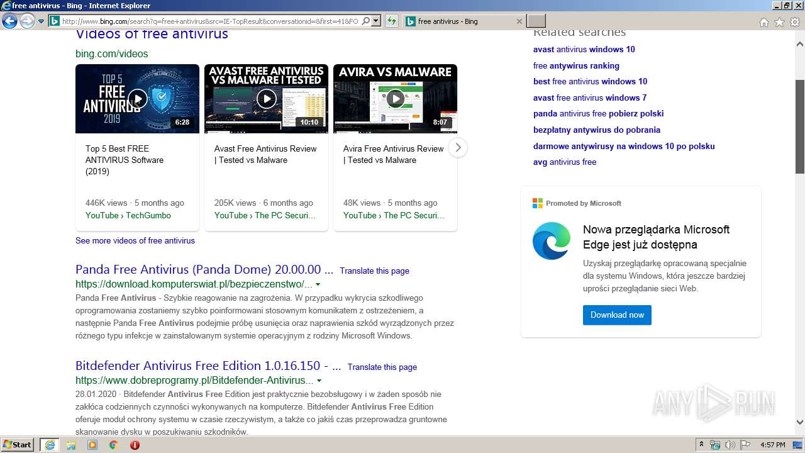805x453 pixels.
Task: Click 'Nowa przeglądarka Microsoft Edge' headline
Action: (x=656, y=237)
